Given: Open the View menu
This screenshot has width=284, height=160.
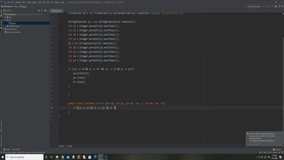Looking at the screenshot, I should [12, 2].
